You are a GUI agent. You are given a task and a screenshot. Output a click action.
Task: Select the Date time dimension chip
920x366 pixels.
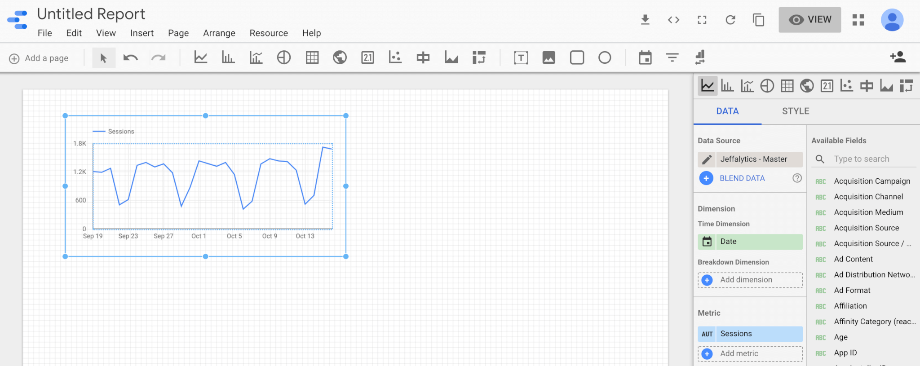(750, 242)
